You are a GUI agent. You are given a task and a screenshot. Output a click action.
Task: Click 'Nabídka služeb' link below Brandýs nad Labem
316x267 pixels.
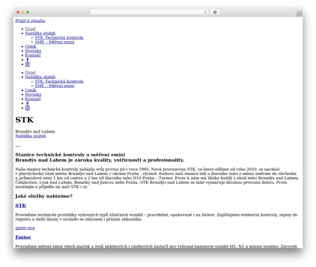tap(30, 136)
